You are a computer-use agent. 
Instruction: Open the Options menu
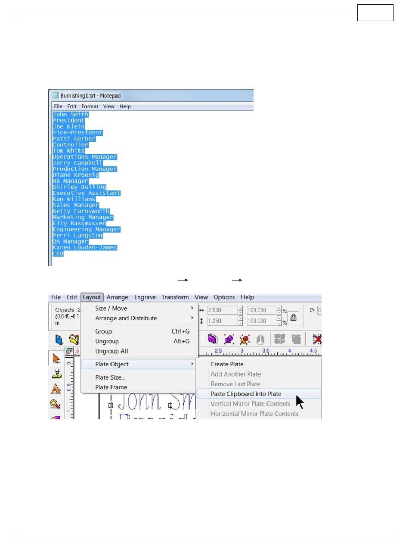(224, 297)
